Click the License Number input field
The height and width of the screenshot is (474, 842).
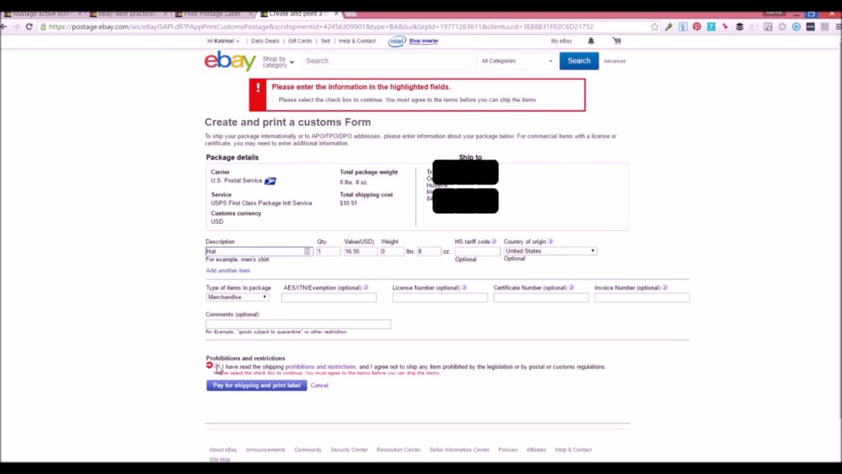coord(440,298)
